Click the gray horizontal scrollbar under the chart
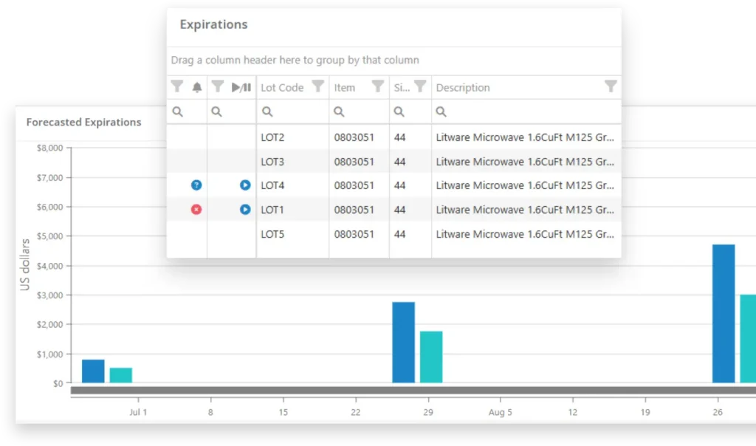 [413, 391]
